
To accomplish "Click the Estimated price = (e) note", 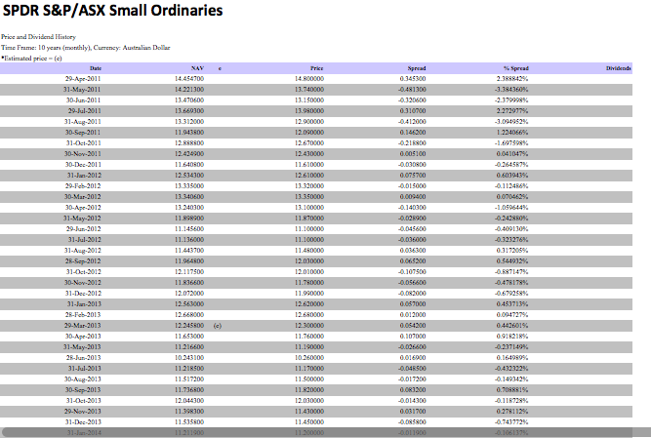I will 31,59.
